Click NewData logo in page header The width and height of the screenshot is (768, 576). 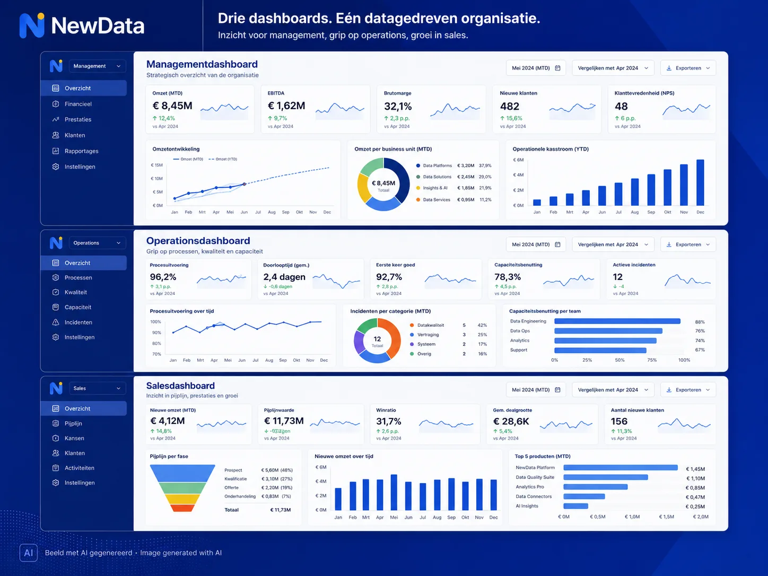click(x=82, y=25)
